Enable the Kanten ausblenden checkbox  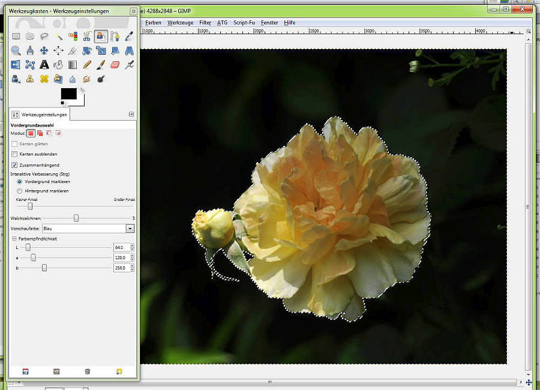(15, 154)
